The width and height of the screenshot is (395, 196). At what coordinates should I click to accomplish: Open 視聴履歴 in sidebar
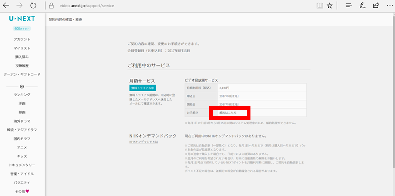coord(22,66)
